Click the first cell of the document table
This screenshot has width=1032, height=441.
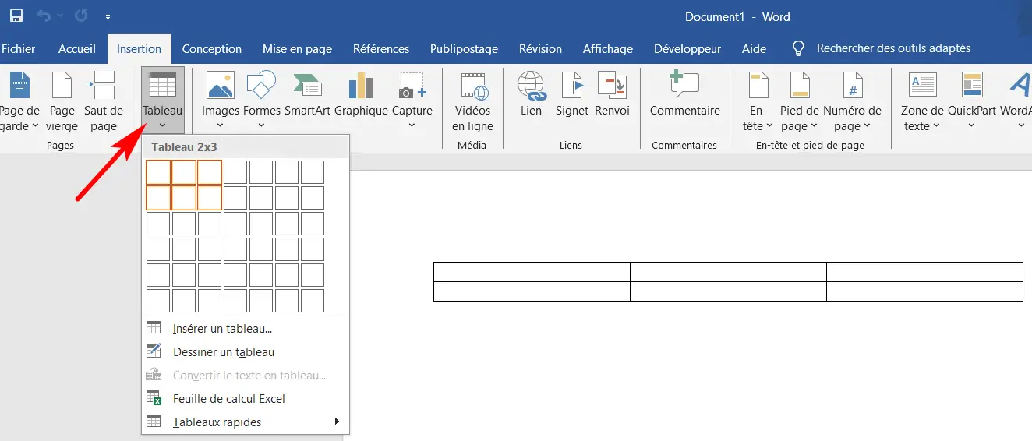click(532, 272)
